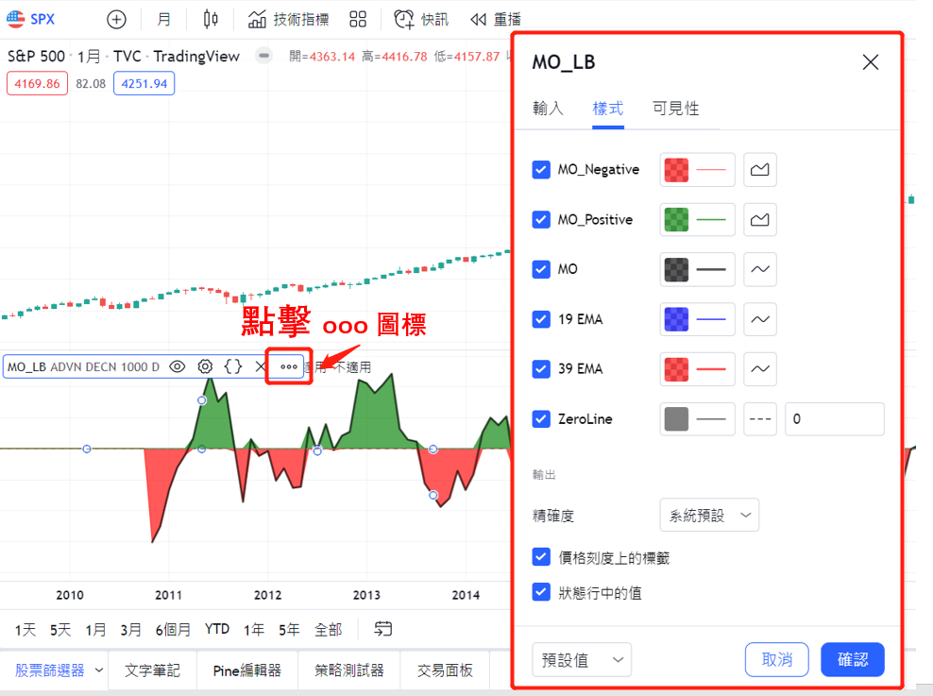Open the 文字筆記 tab
Image resolution: width=933 pixels, height=696 pixels.
tap(152, 671)
